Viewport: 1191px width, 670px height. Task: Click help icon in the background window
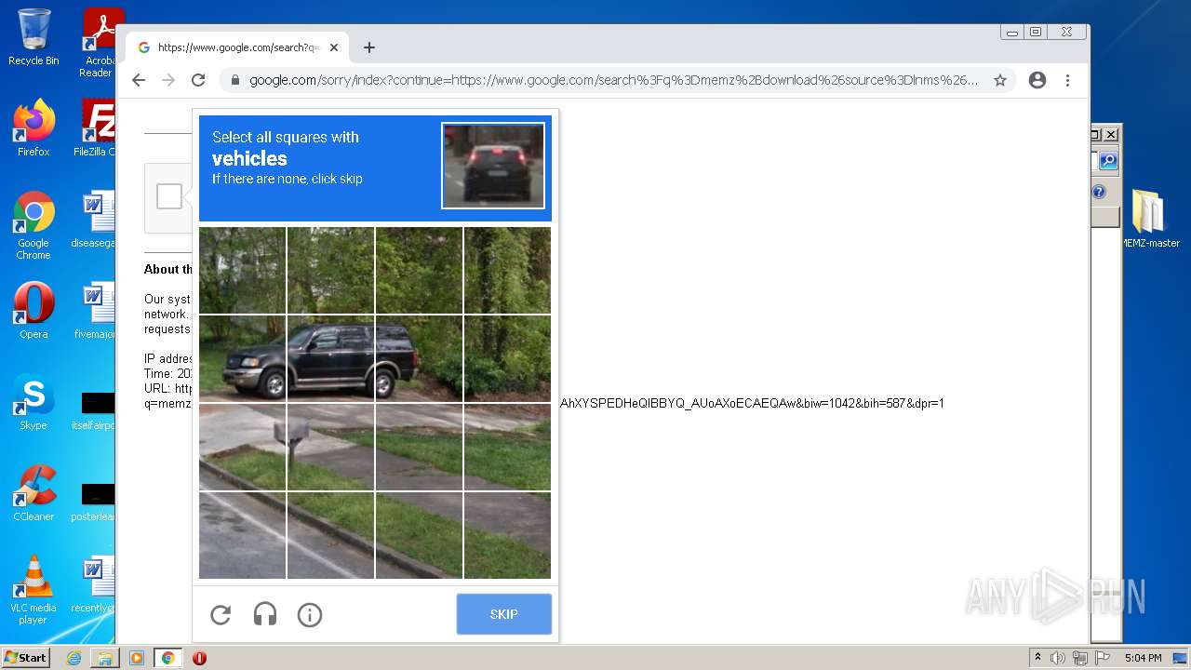pos(1099,192)
